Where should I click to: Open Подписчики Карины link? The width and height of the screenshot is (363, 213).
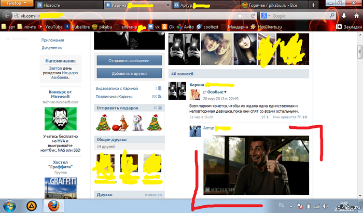point(114,97)
